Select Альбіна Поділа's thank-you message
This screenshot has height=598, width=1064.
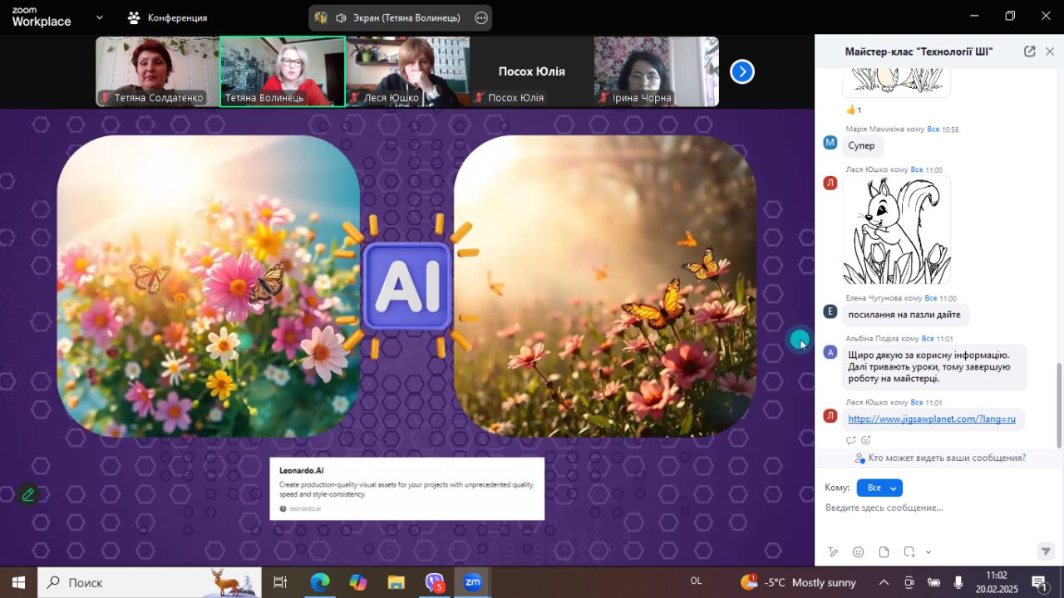pyautogui.click(x=934, y=366)
